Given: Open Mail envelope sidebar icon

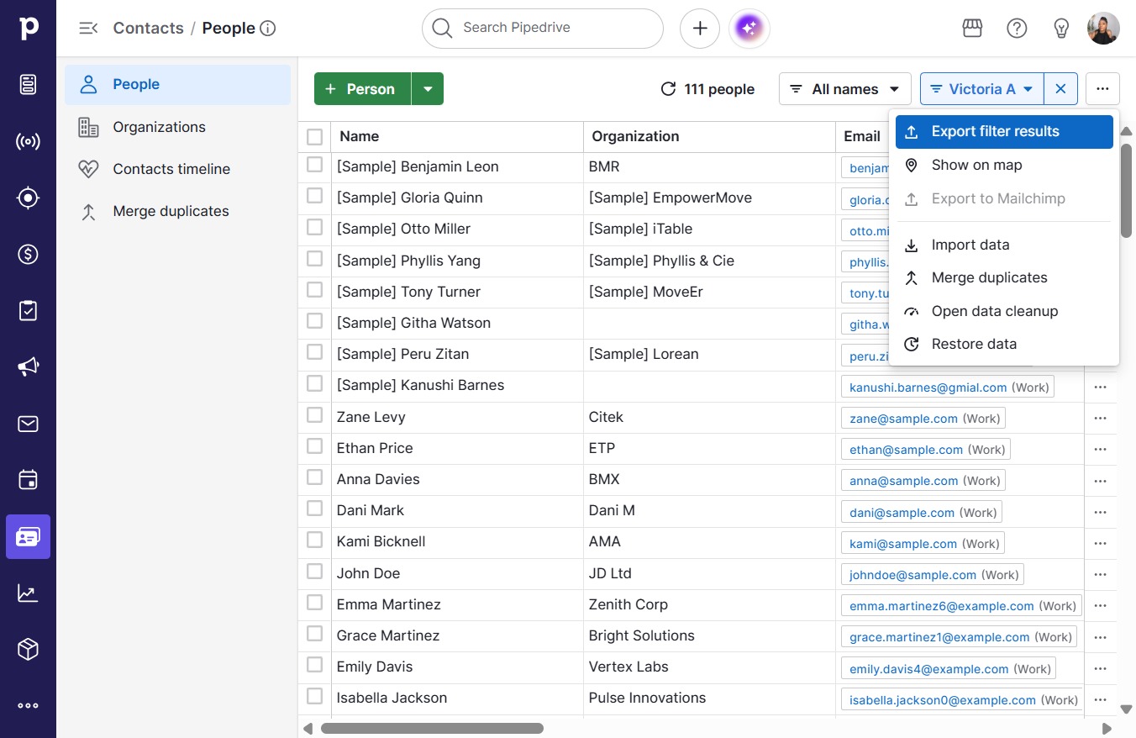Looking at the screenshot, I should pos(28,424).
